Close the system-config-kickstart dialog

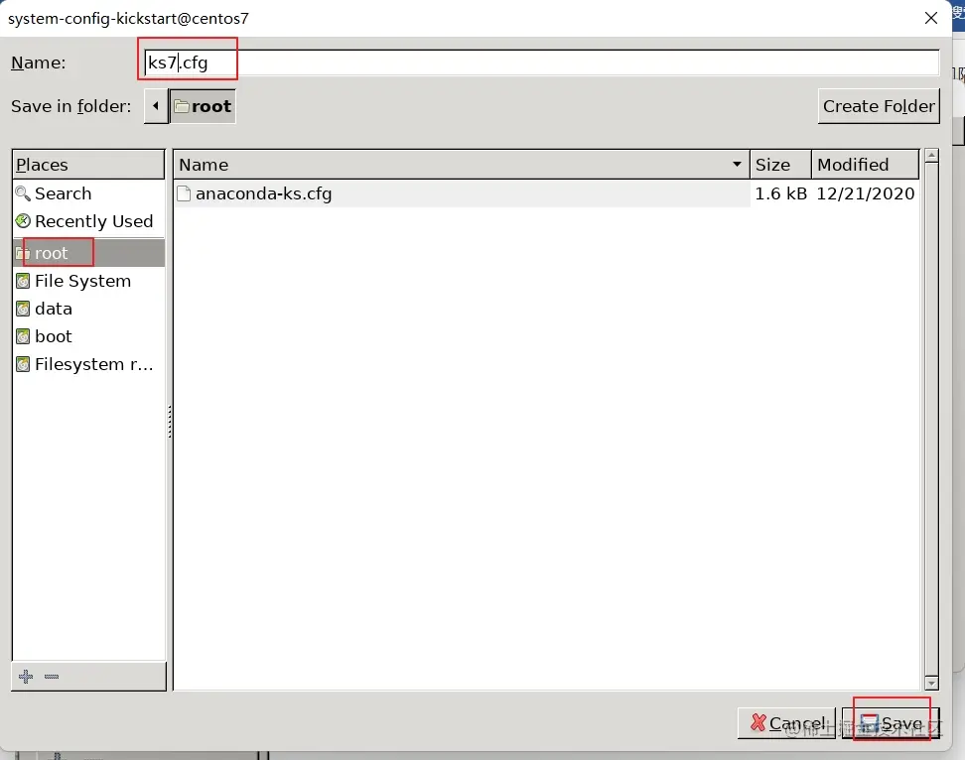coord(931,18)
